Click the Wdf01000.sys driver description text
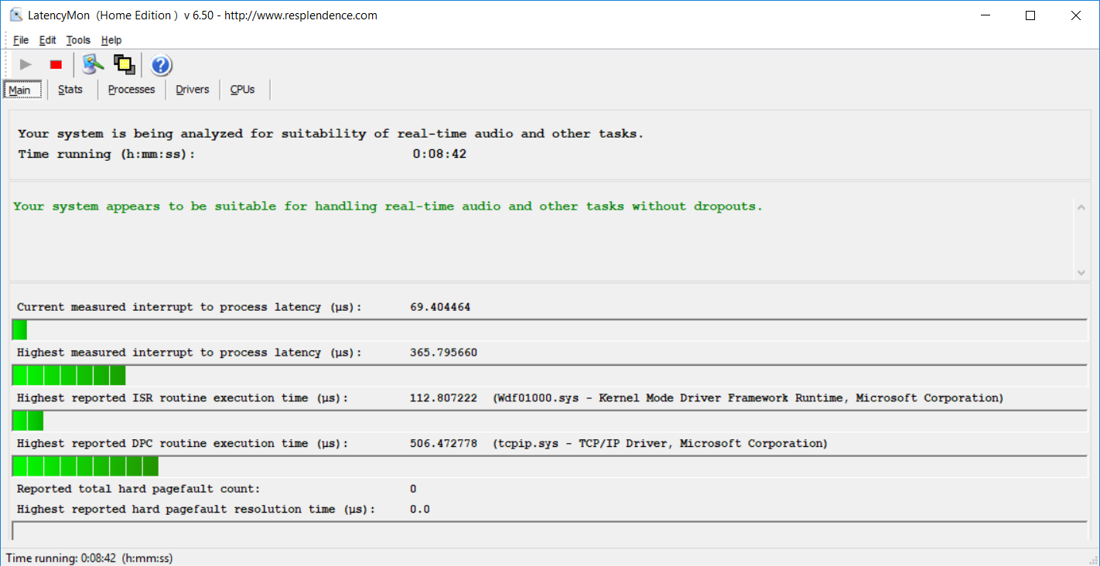1100x566 pixels. click(x=748, y=398)
